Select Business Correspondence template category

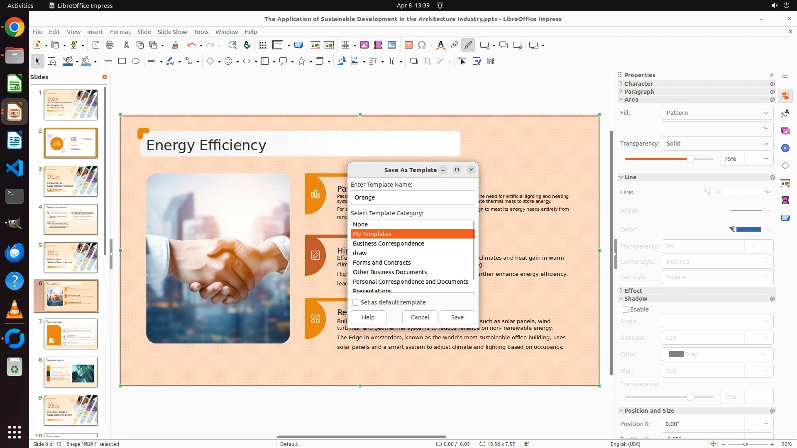click(388, 243)
